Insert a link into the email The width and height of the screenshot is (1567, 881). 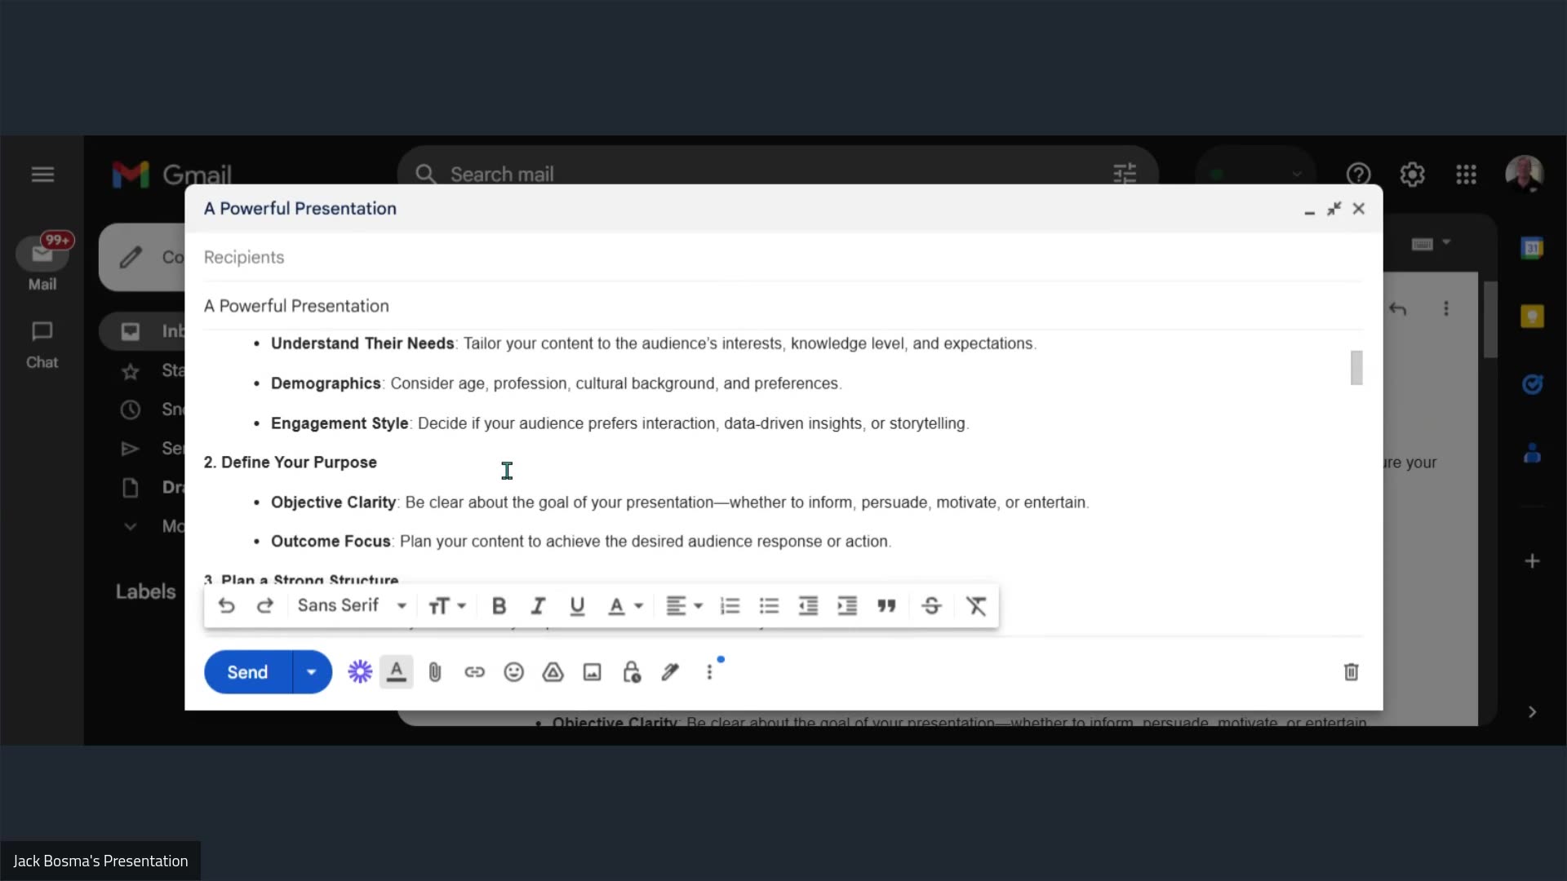[474, 672]
